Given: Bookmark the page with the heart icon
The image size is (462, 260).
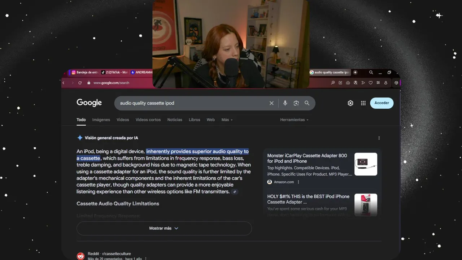Looking at the screenshot, I should [371, 83].
